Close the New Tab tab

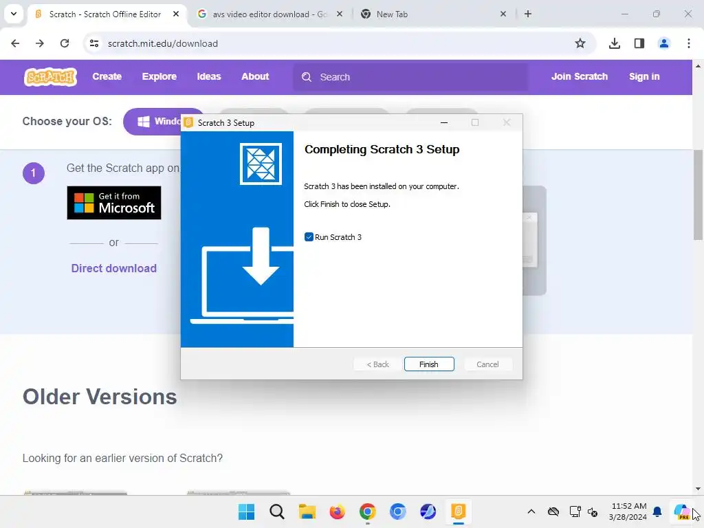click(x=503, y=14)
